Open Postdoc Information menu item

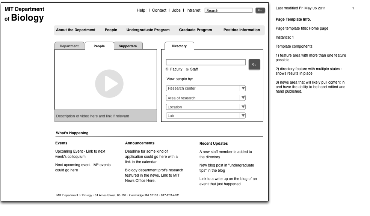(x=242, y=30)
